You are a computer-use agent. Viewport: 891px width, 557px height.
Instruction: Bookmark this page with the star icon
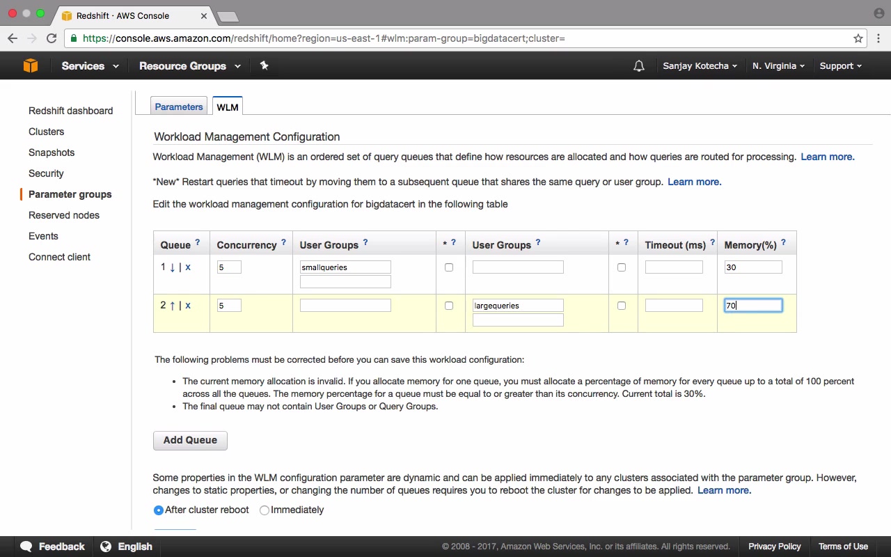(x=858, y=38)
